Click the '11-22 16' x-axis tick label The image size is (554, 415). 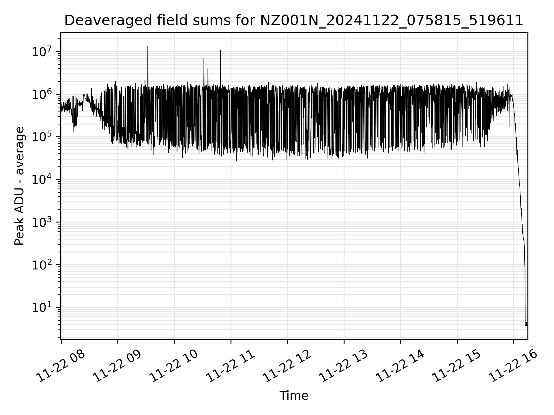coord(514,366)
